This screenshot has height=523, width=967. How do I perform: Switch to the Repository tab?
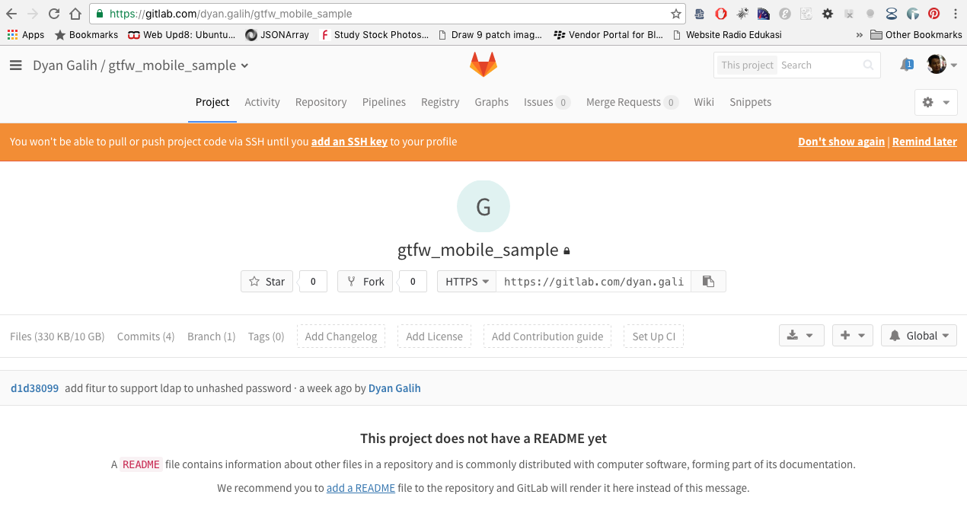tap(321, 102)
